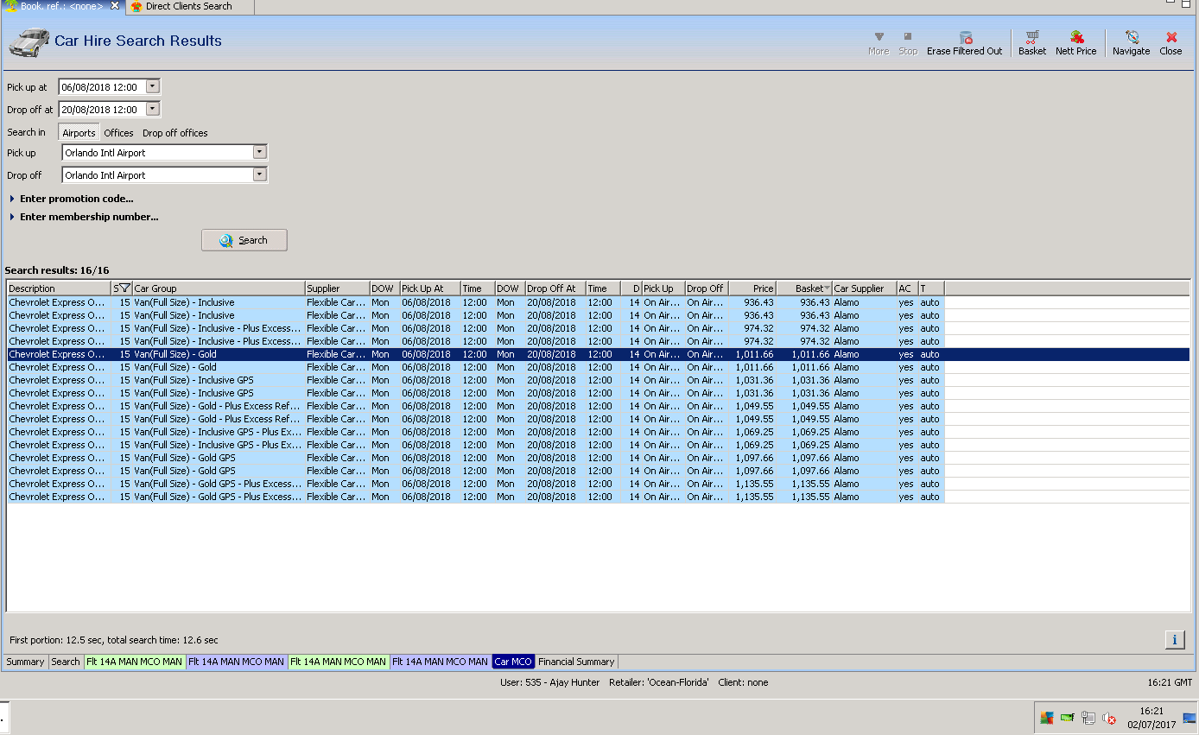1199x735 pixels.
Task: Click the Navigate toolbar icon
Action: tap(1131, 42)
